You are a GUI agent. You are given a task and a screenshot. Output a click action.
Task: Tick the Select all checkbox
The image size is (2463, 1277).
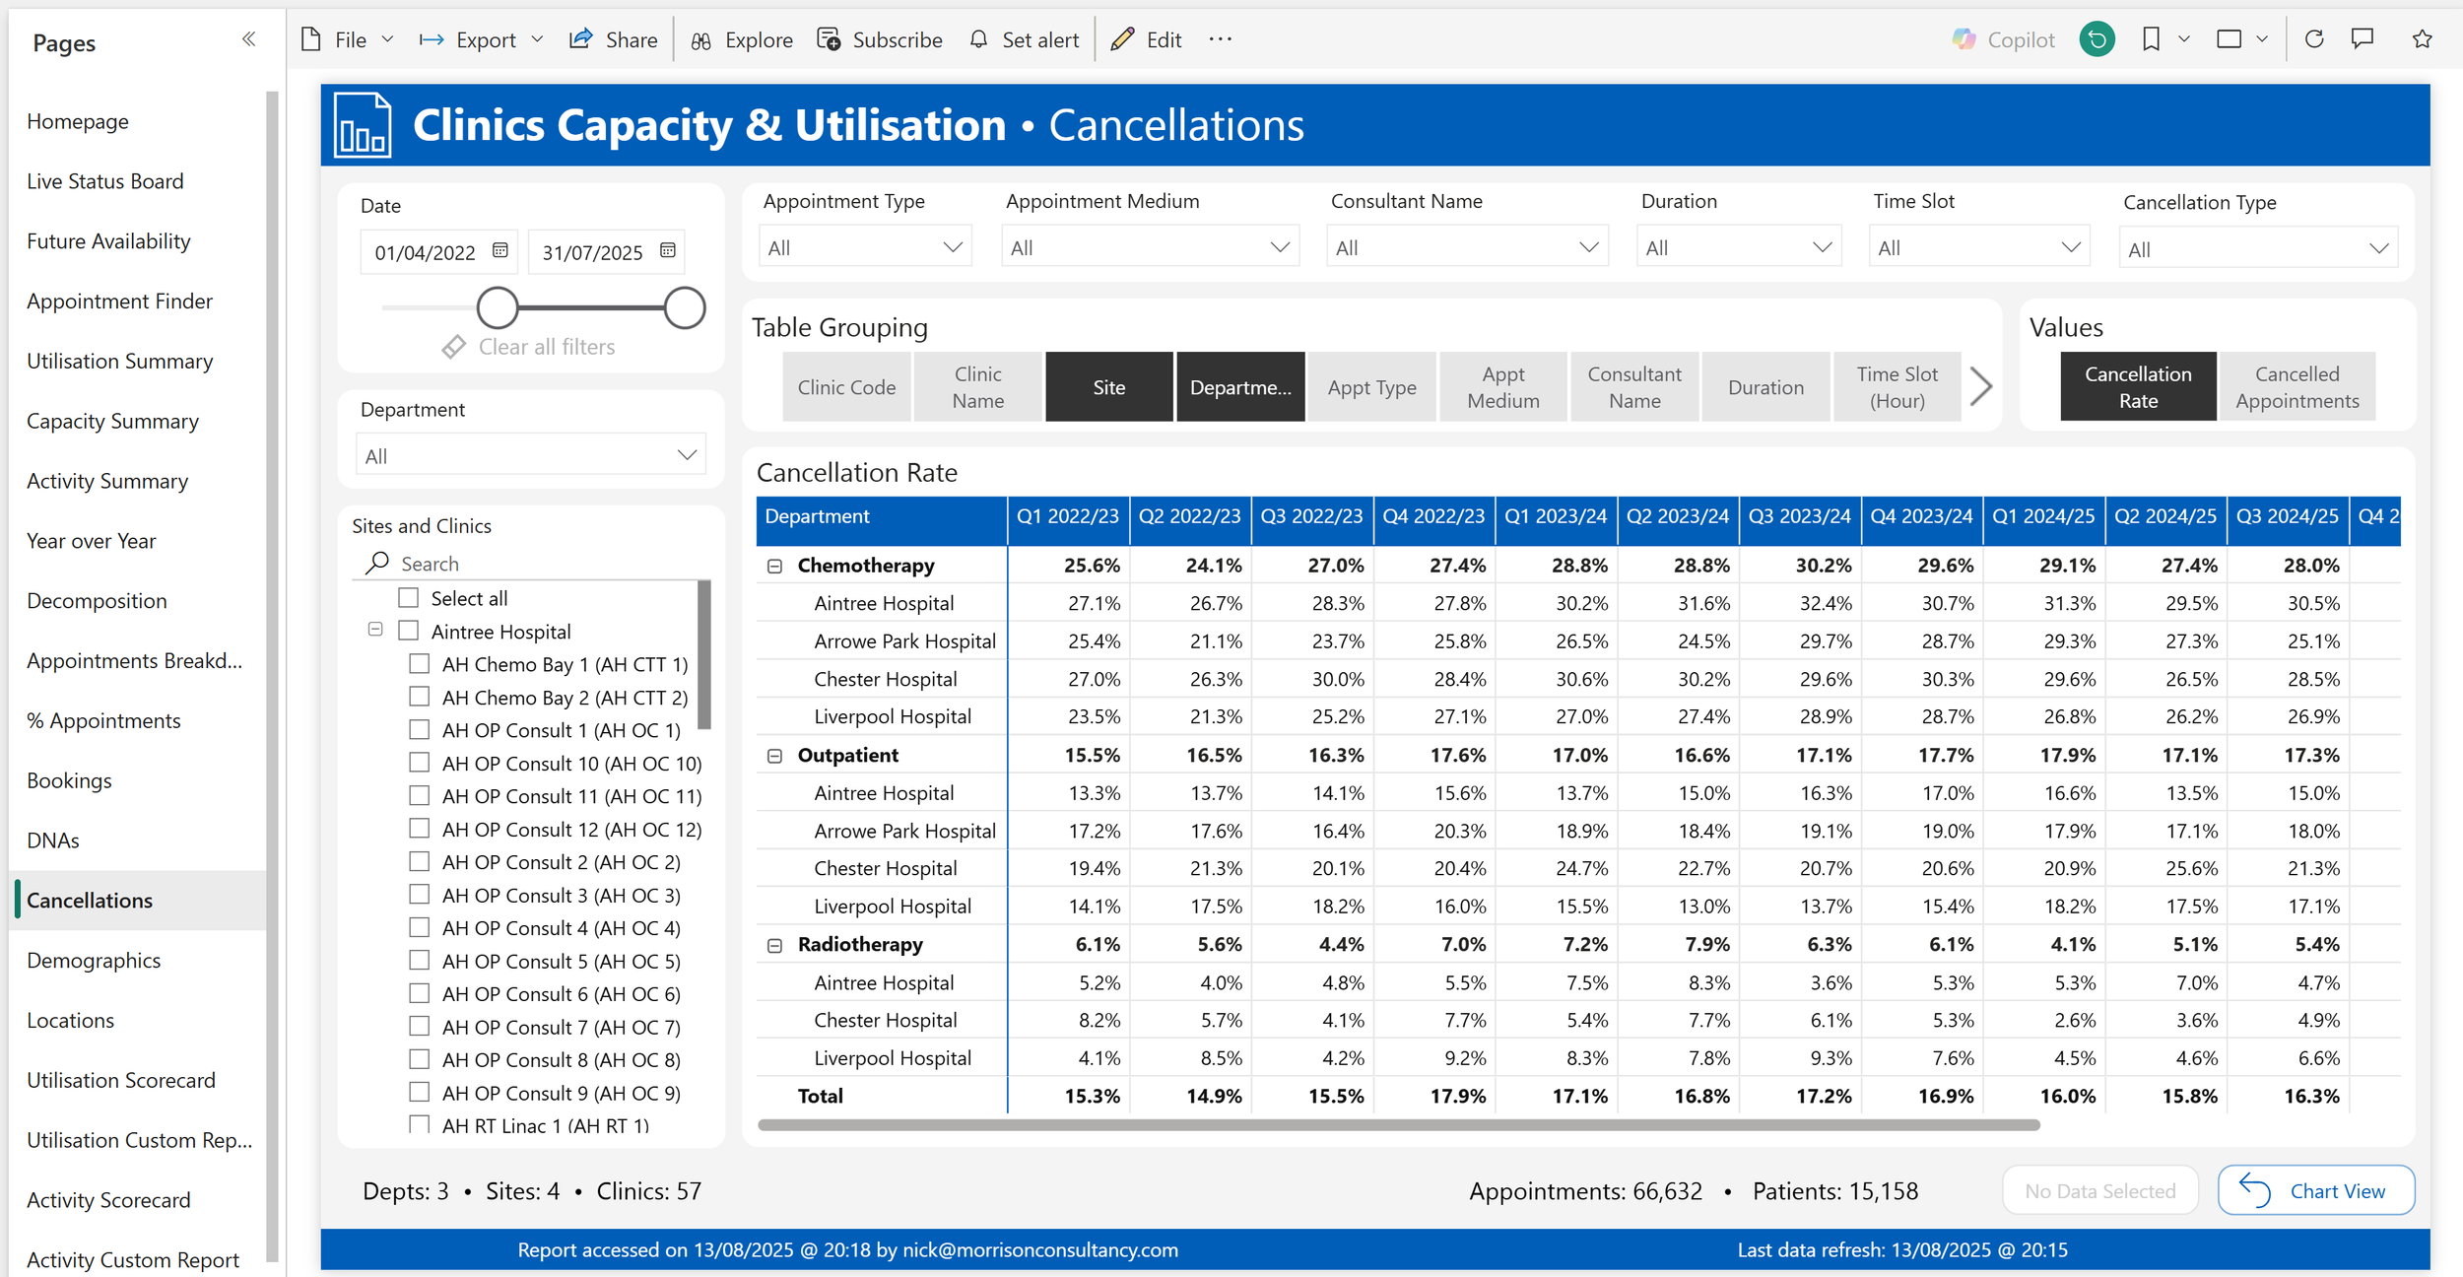point(409,598)
